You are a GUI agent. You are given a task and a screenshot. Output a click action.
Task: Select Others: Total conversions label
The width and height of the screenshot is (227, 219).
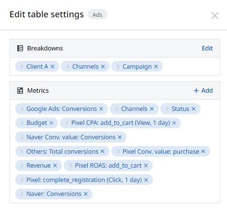tap(62, 151)
